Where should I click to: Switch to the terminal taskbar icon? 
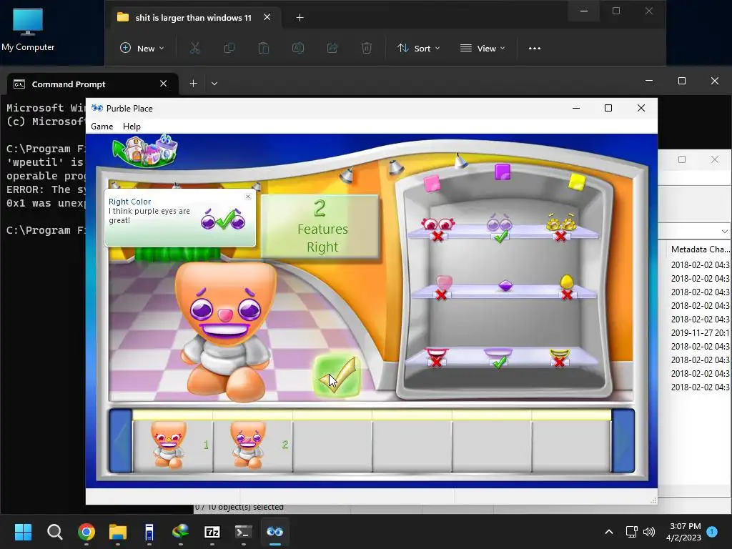[243, 532]
